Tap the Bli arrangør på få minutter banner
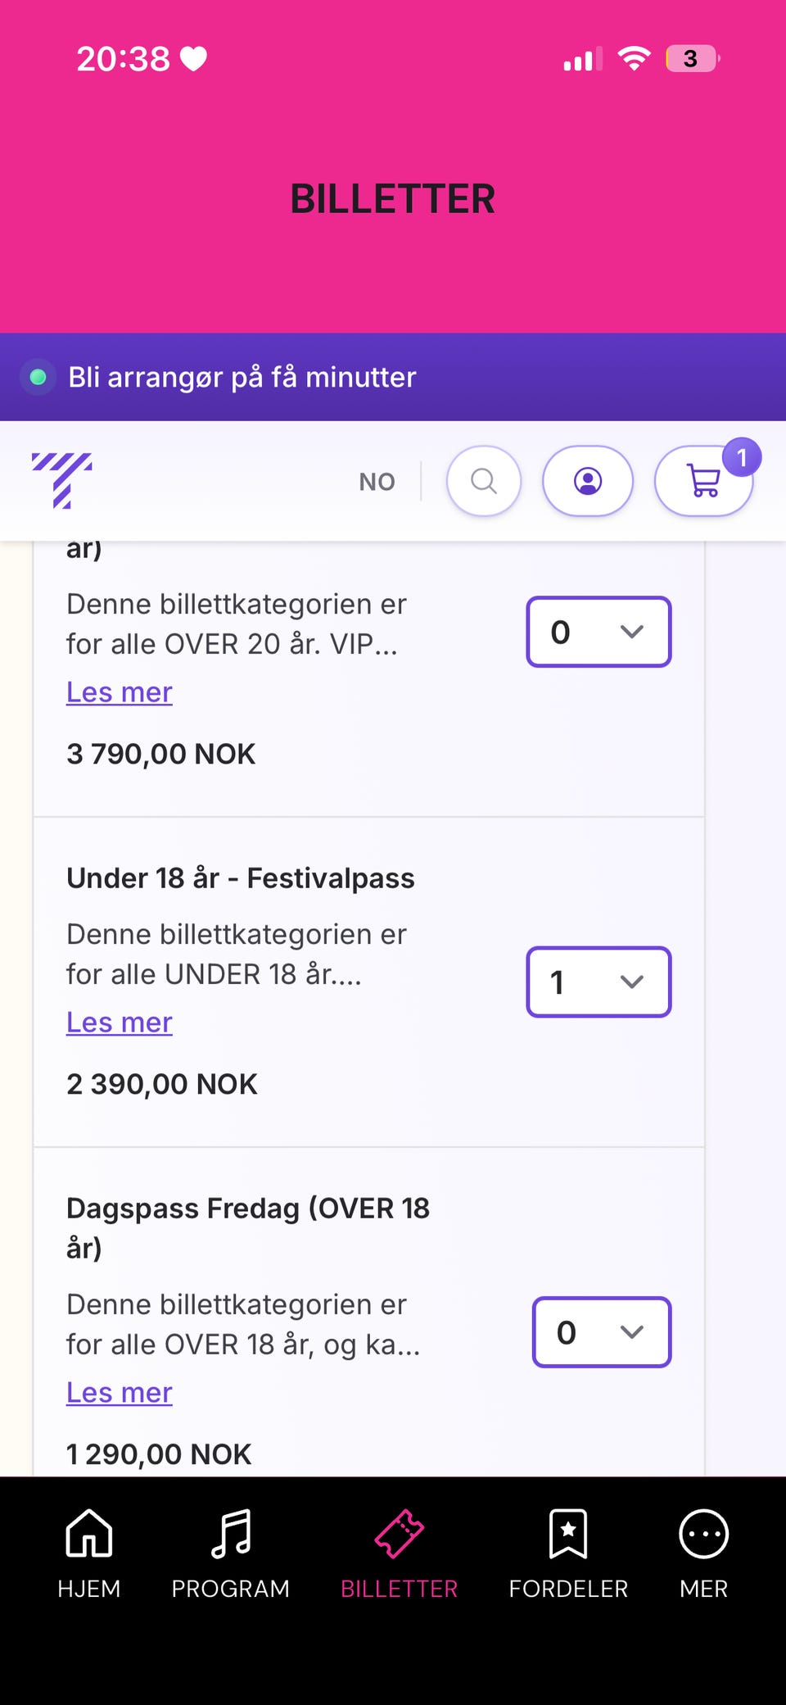The width and height of the screenshot is (786, 1705). click(x=242, y=377)
